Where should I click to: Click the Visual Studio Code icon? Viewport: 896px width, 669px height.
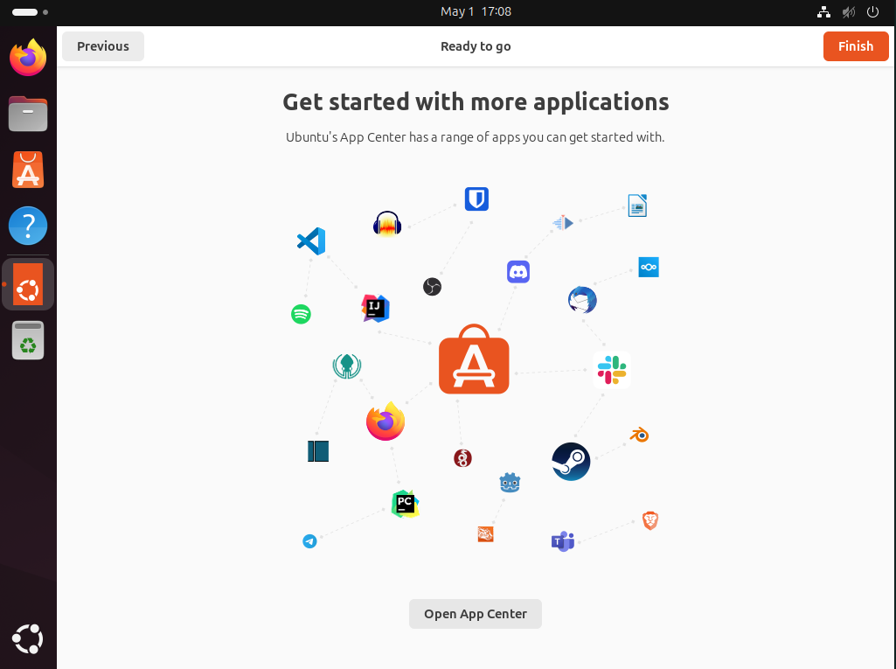point(311,240)
